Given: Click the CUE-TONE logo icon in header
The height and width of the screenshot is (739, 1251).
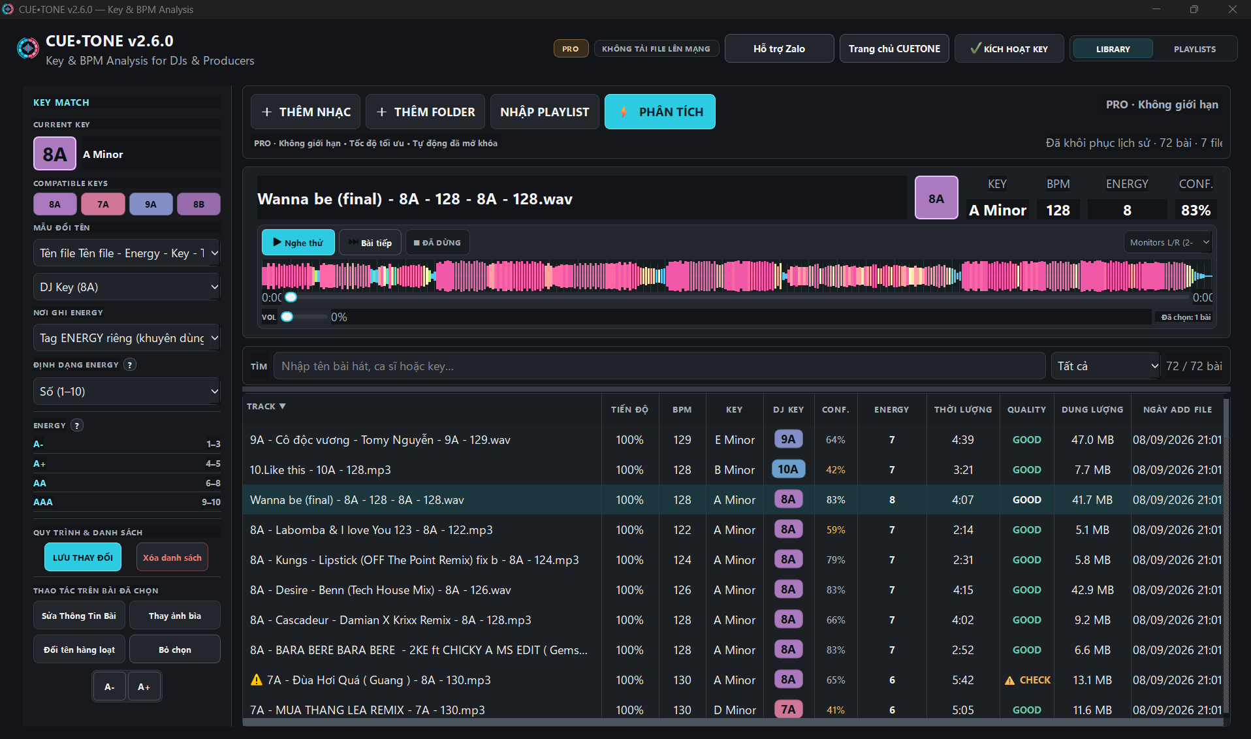Looking at the screenshot, I should (27, 48).
